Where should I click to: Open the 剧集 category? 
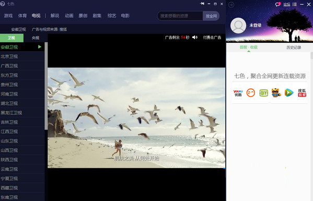[97, 16]
